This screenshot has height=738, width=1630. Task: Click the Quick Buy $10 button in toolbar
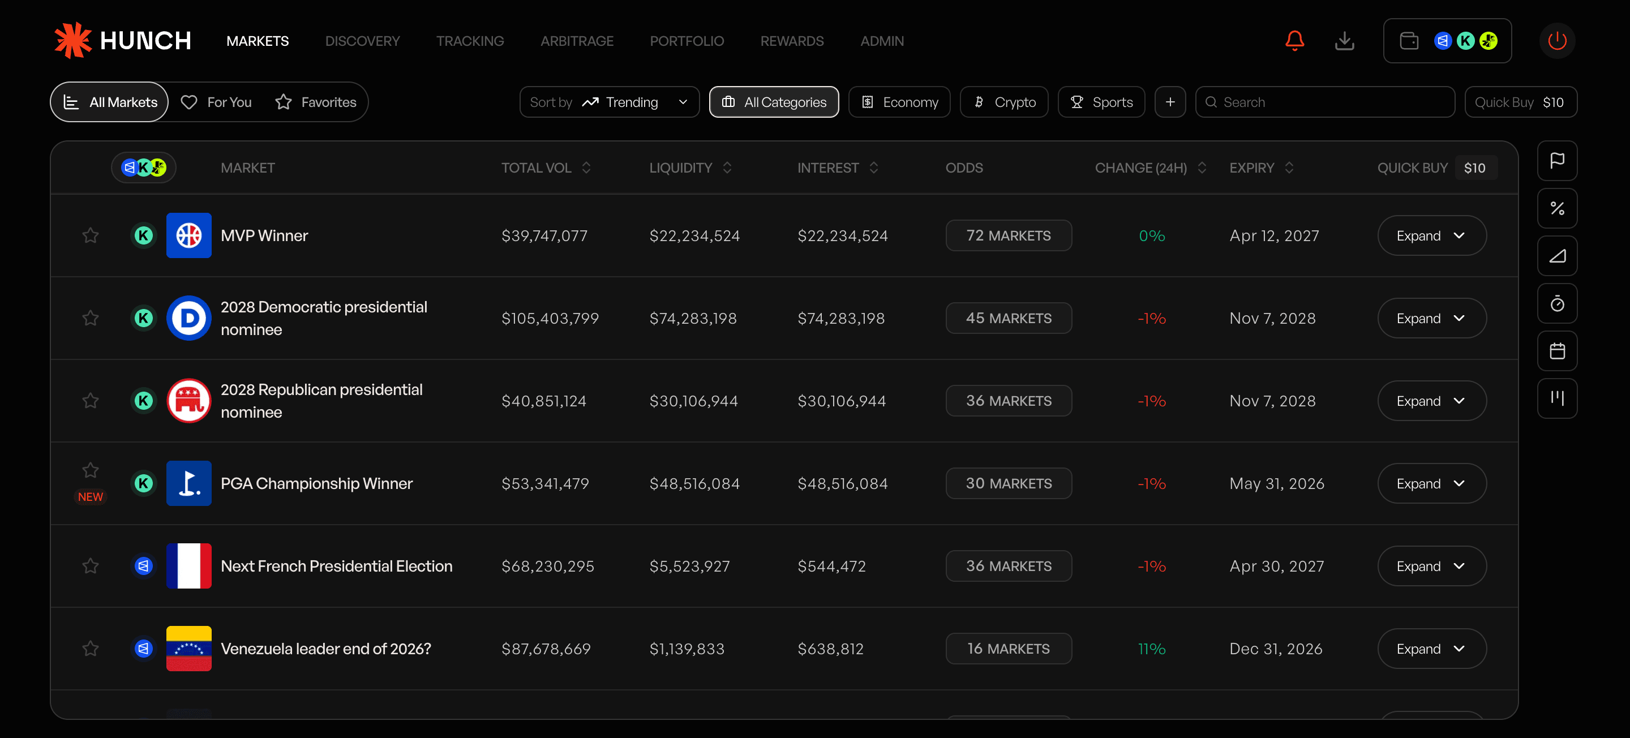coord(1521,102)
